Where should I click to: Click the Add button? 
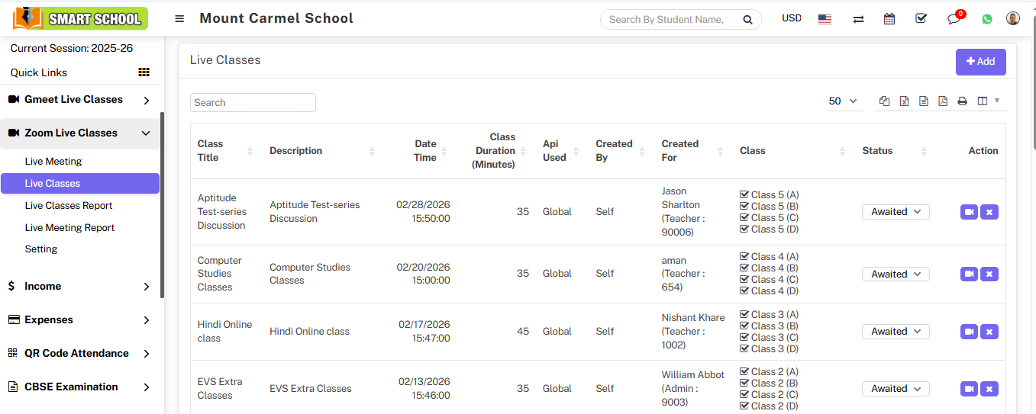coord(980,62)
